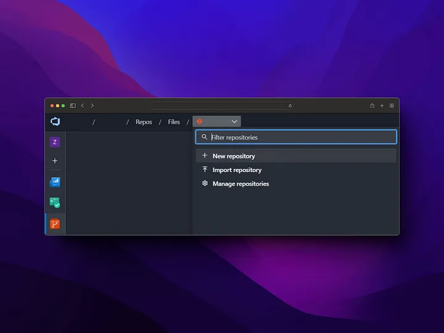Click the red git icon in the repository selector
The image size is (444, 333).
pyautogui.click(x=199, y=121)
